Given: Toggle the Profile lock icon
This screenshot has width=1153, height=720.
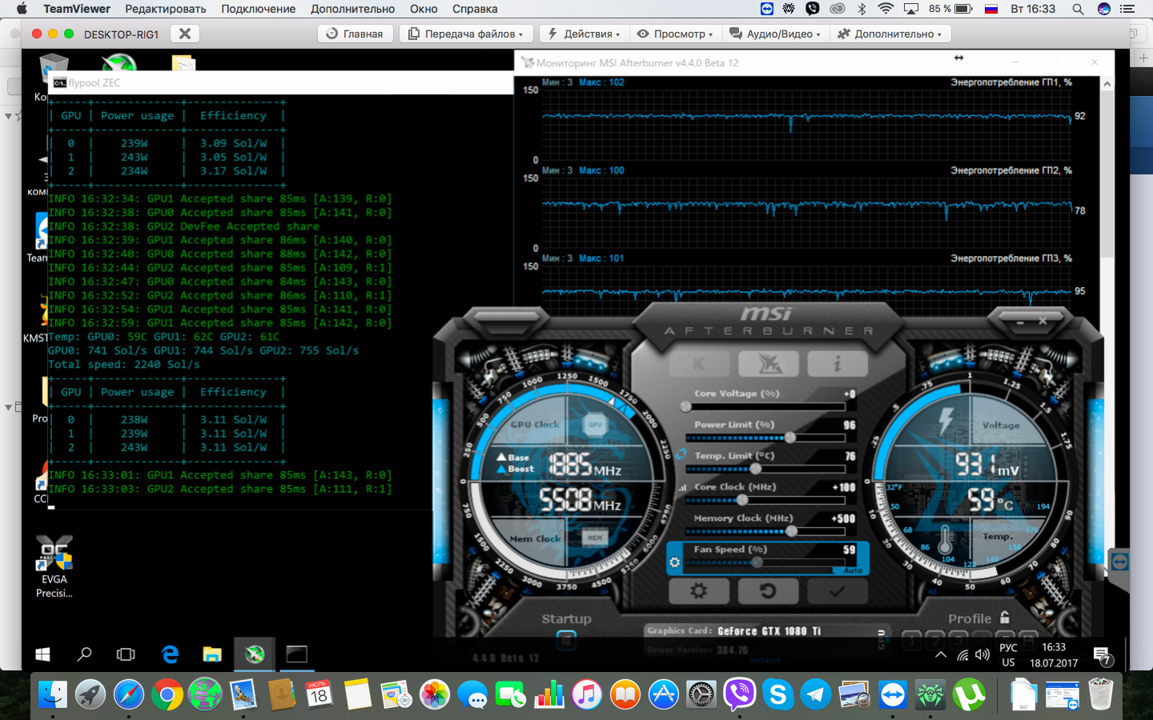Looking at the screenshot, I should (1005, 618).
